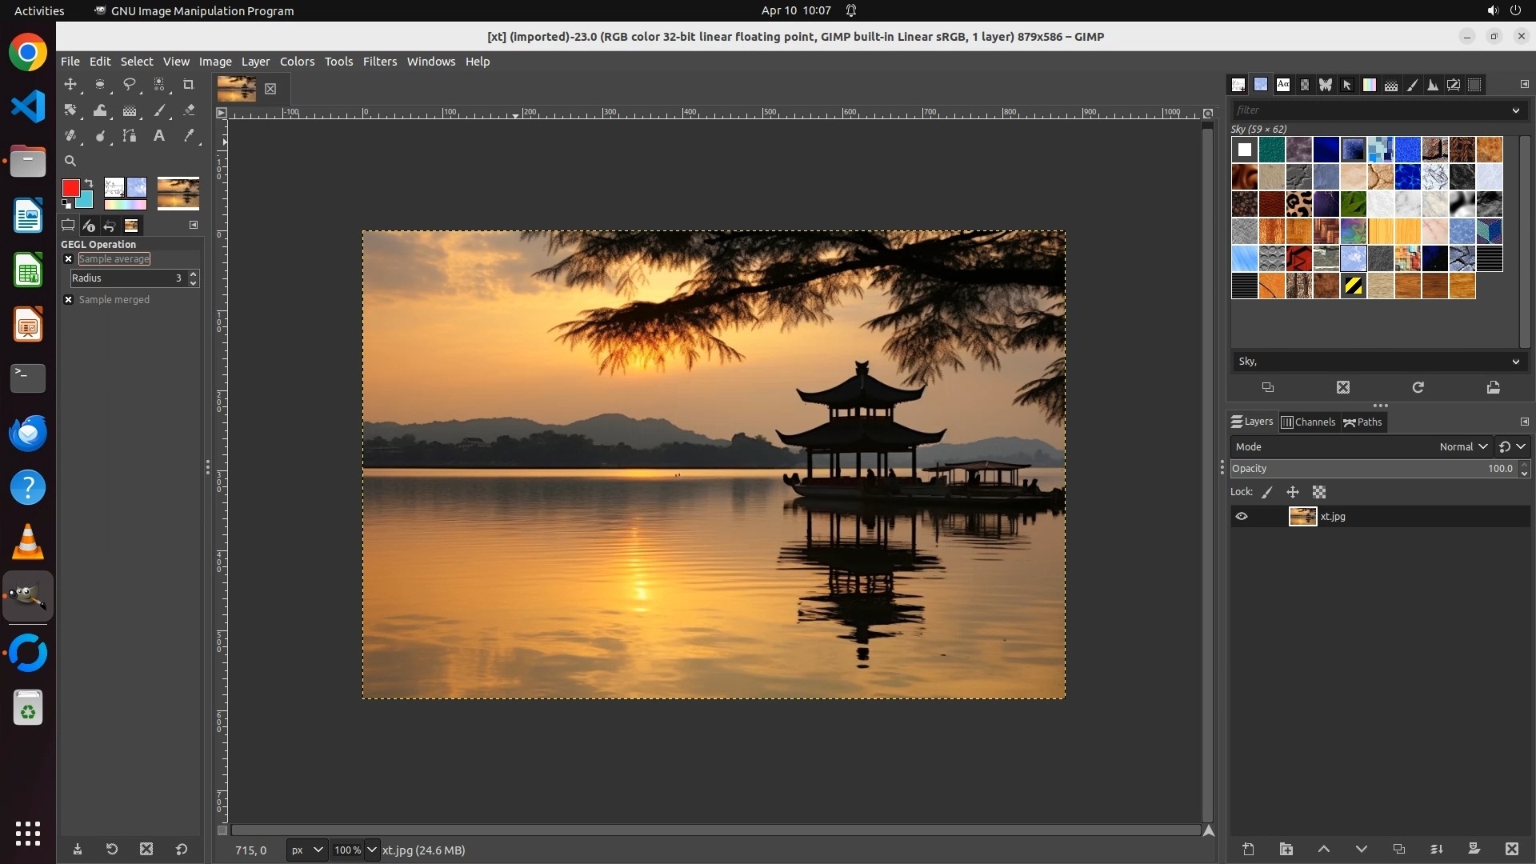This screenshot has height=864, width=1536.
Task: Open Thunderbird from the Ubuntu dock
Action: (28, 434)
